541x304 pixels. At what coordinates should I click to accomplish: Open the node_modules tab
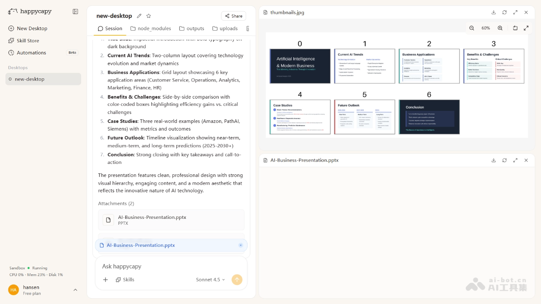coord(151,28)
